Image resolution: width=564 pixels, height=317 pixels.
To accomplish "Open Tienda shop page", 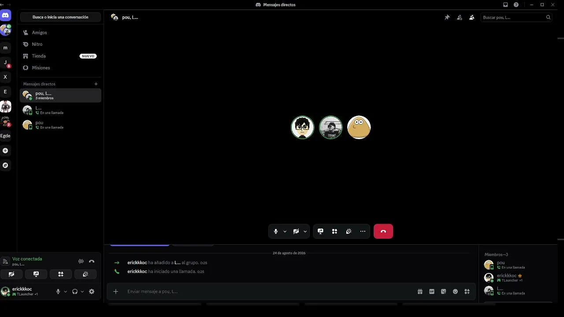I will tap(60, 56).
